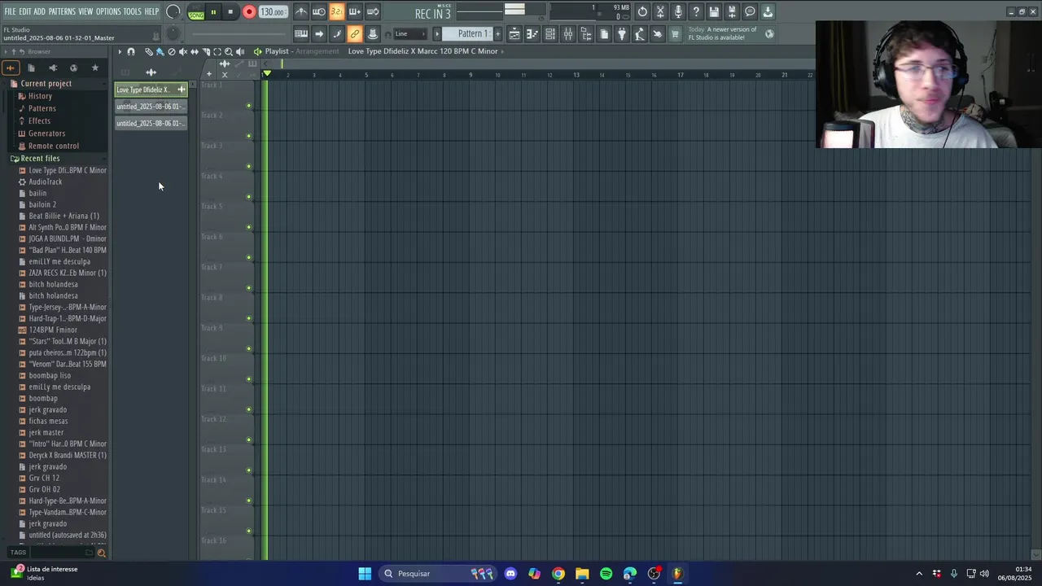Open the OPTIONS menu
The image size is (1042, 586).
coord(108,11)
